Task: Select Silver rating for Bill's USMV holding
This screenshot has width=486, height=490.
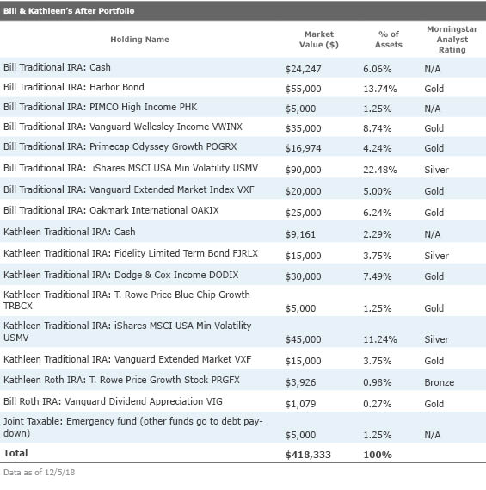Action: 436,170
